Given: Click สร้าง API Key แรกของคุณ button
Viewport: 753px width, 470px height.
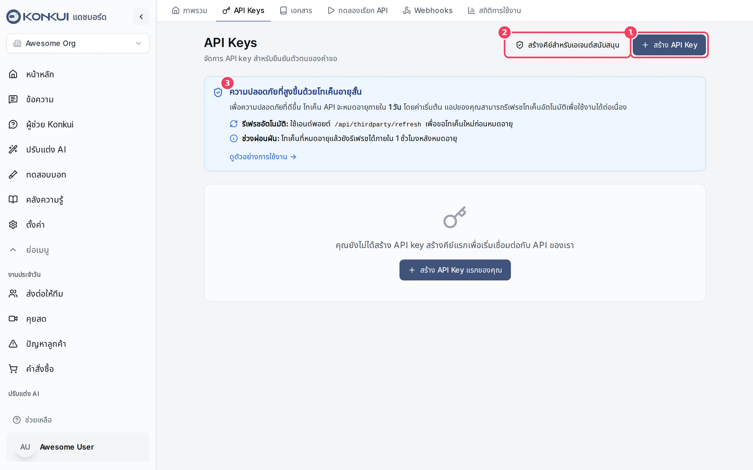Looking at the screenshot, I should coord(455,270).
